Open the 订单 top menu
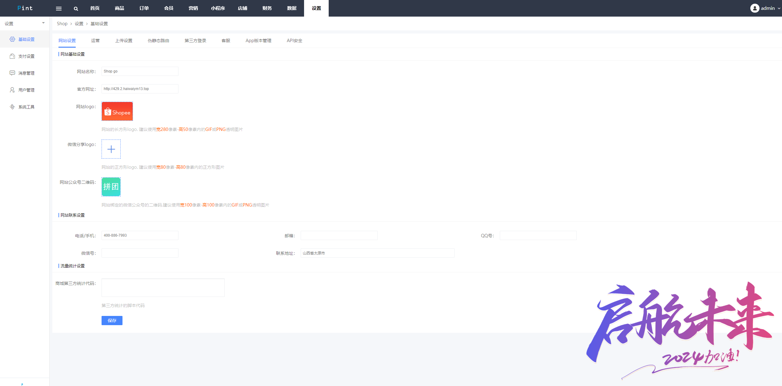 click(x=144, y=8)
